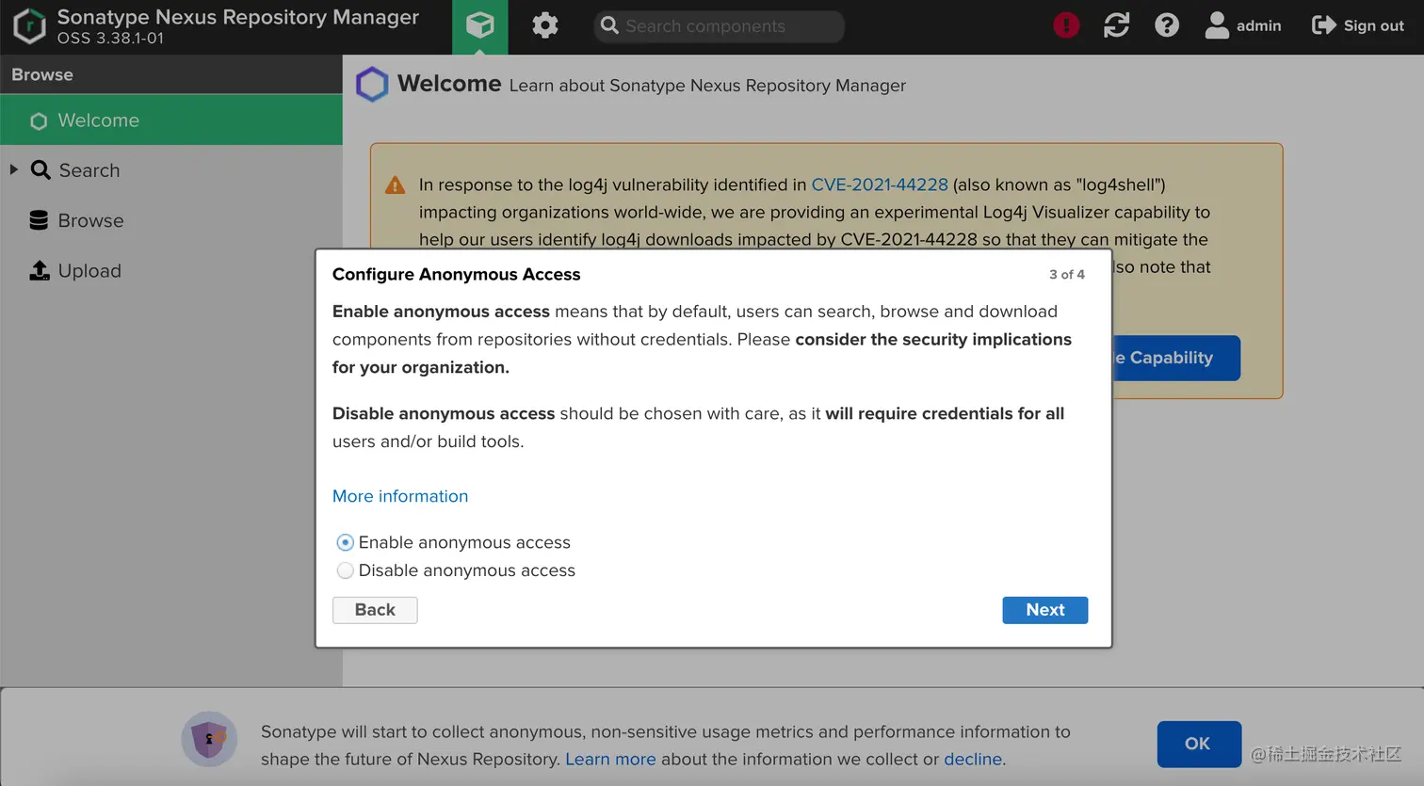
Task: Click OK on the usage metrics banner
Action: [x=1199, y=744]
